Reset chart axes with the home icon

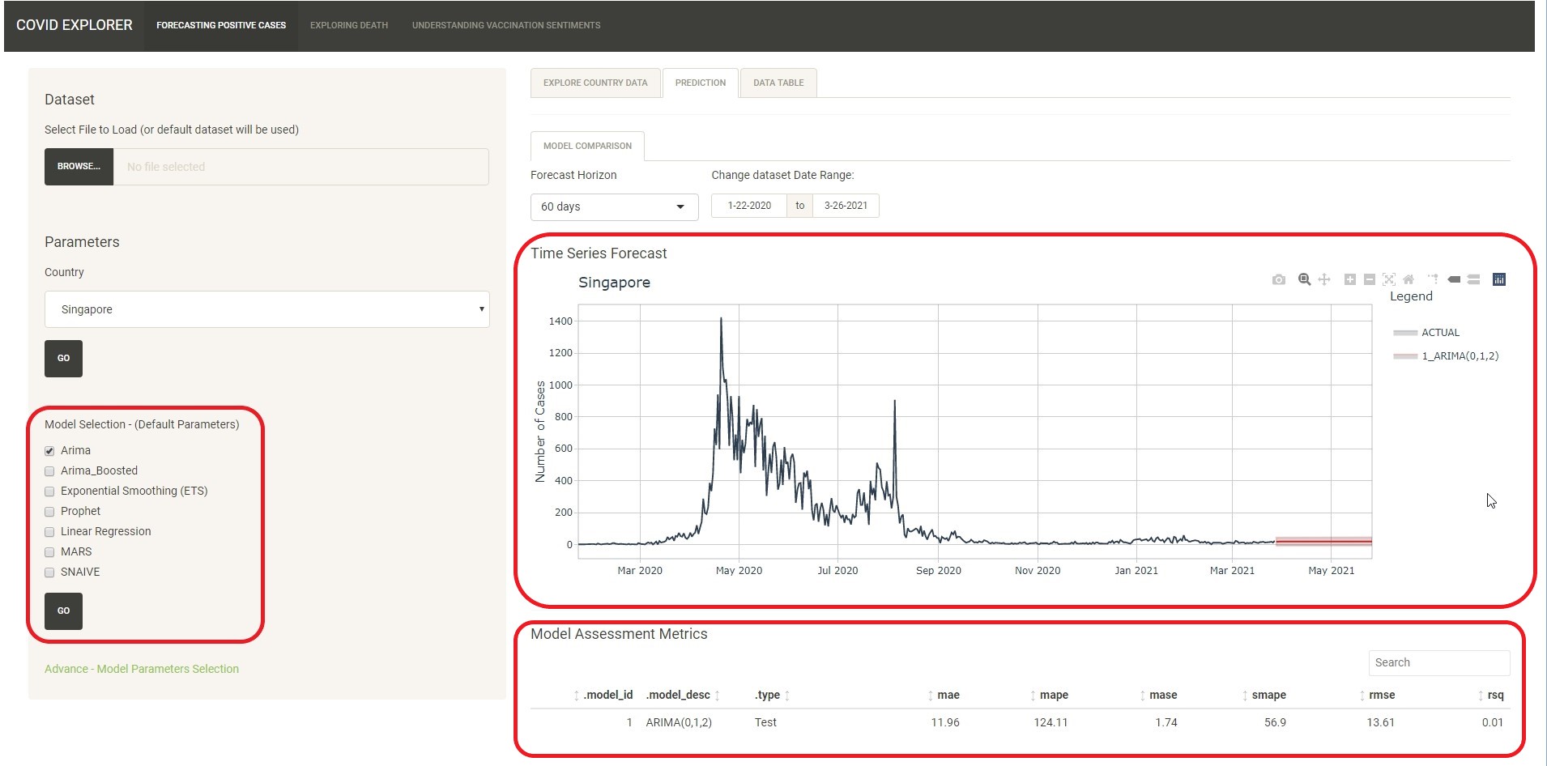click(1408, 279)
